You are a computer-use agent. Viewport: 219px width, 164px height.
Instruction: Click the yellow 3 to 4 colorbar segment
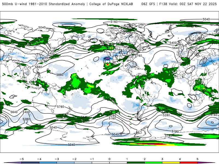171,163
